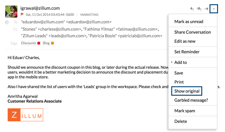The width and height of the screenshot is (225, 132).
Task: Choose Share Conversation in the menu
Action: (193, 32)
